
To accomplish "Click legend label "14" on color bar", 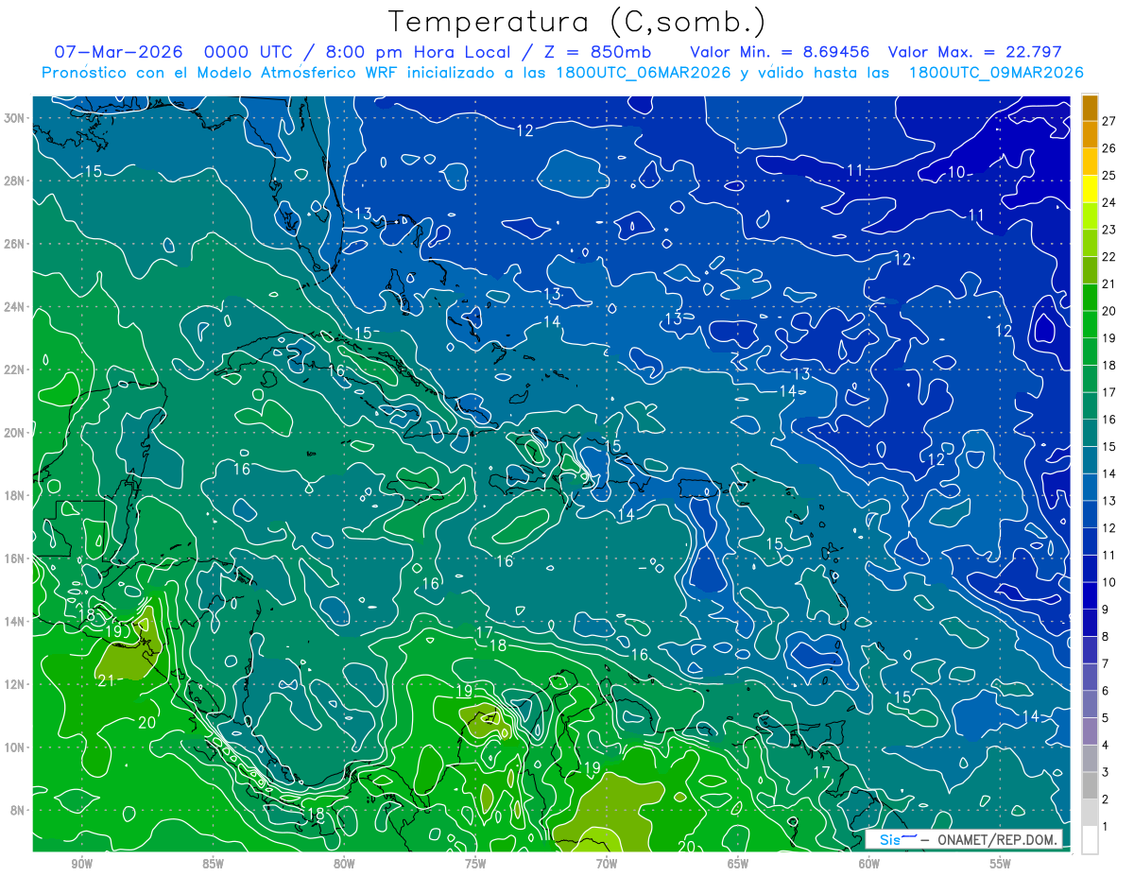I will coord(1108,473).
